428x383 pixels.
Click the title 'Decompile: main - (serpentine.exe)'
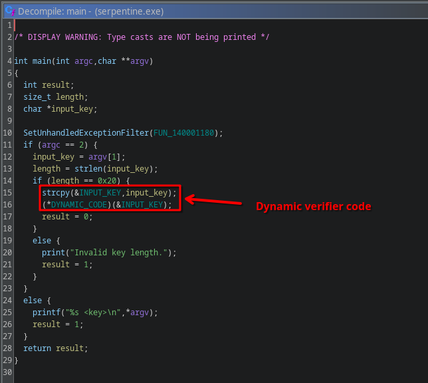[x=91, y=11]
